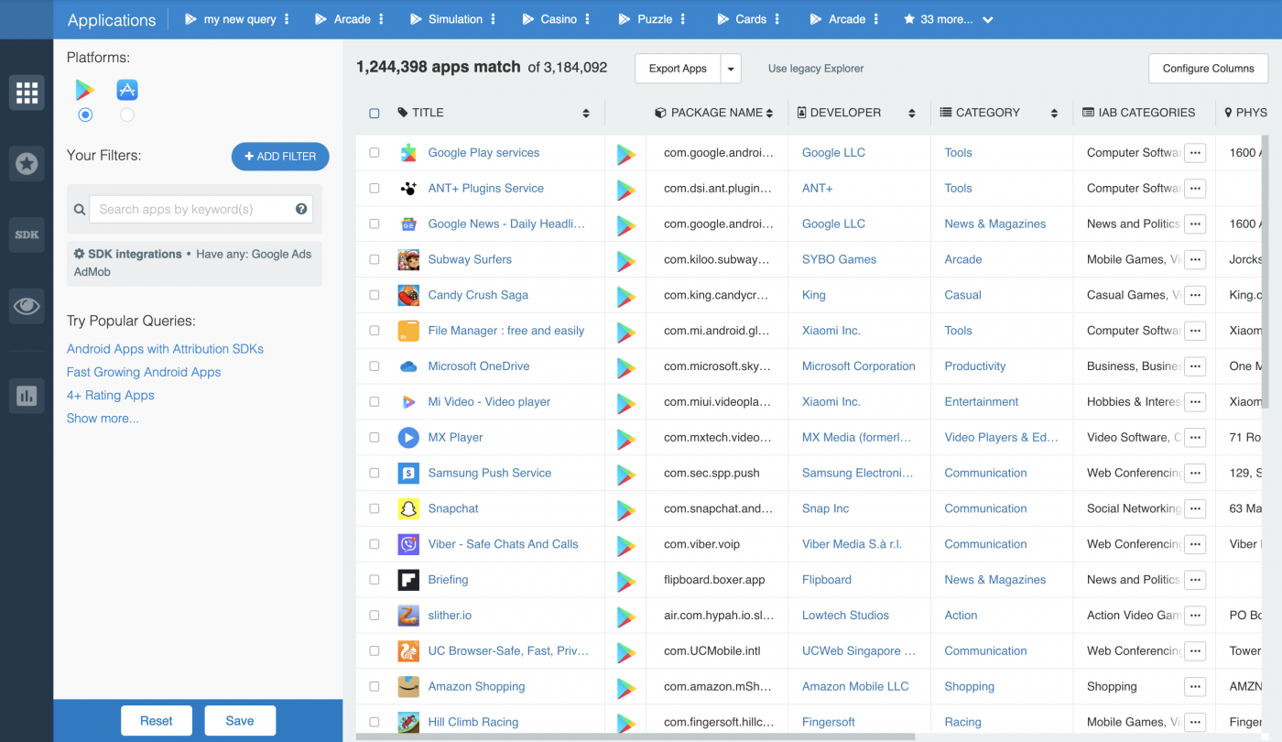Click the help question mark in search box
1282x742 pixels.
coord(301,209)
